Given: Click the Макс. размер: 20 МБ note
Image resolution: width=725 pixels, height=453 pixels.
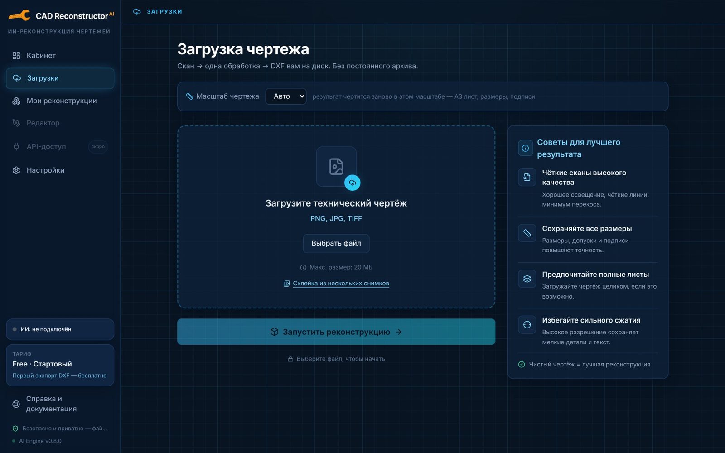Looking at the screenshot, I should point(336,267).
